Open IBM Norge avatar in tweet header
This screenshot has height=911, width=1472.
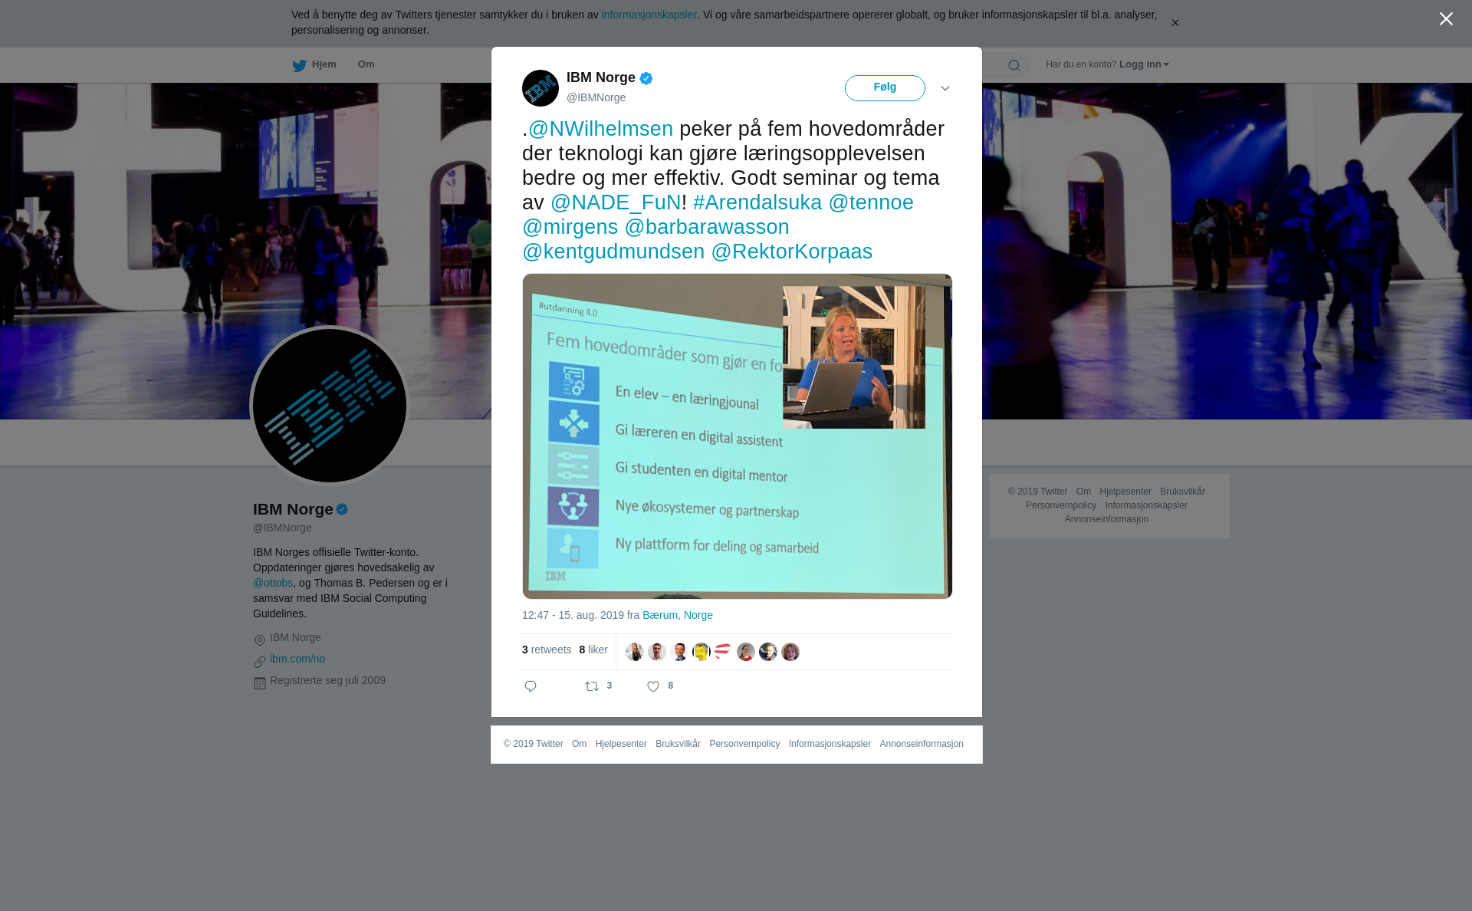click(540, 88)
